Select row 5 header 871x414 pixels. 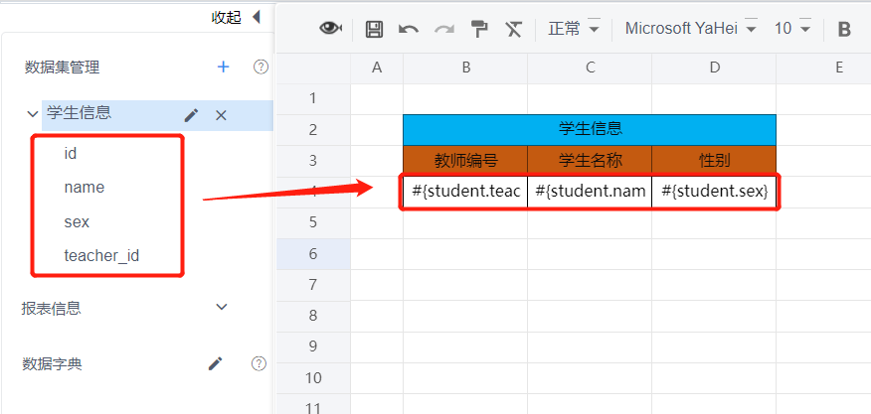[x=313, y=223]
